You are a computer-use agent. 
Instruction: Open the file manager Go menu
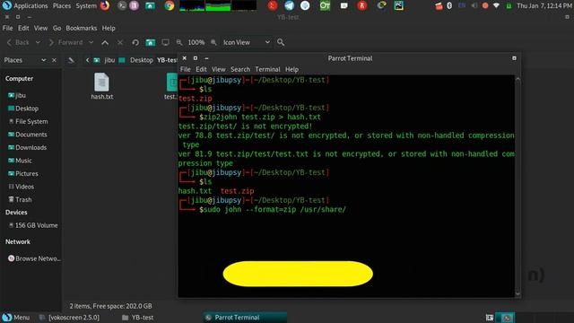pyautogui.click(x=57, y=28)
